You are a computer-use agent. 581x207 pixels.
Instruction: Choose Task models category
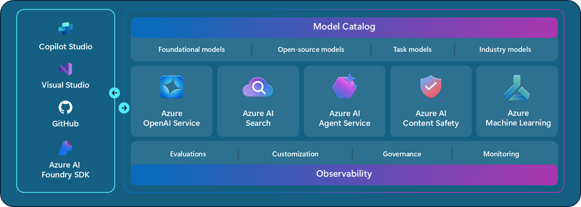coord(413,49)
